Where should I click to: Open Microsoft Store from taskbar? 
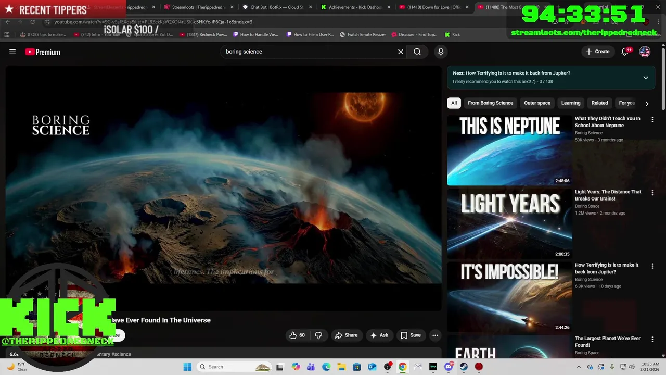[356, 367]
